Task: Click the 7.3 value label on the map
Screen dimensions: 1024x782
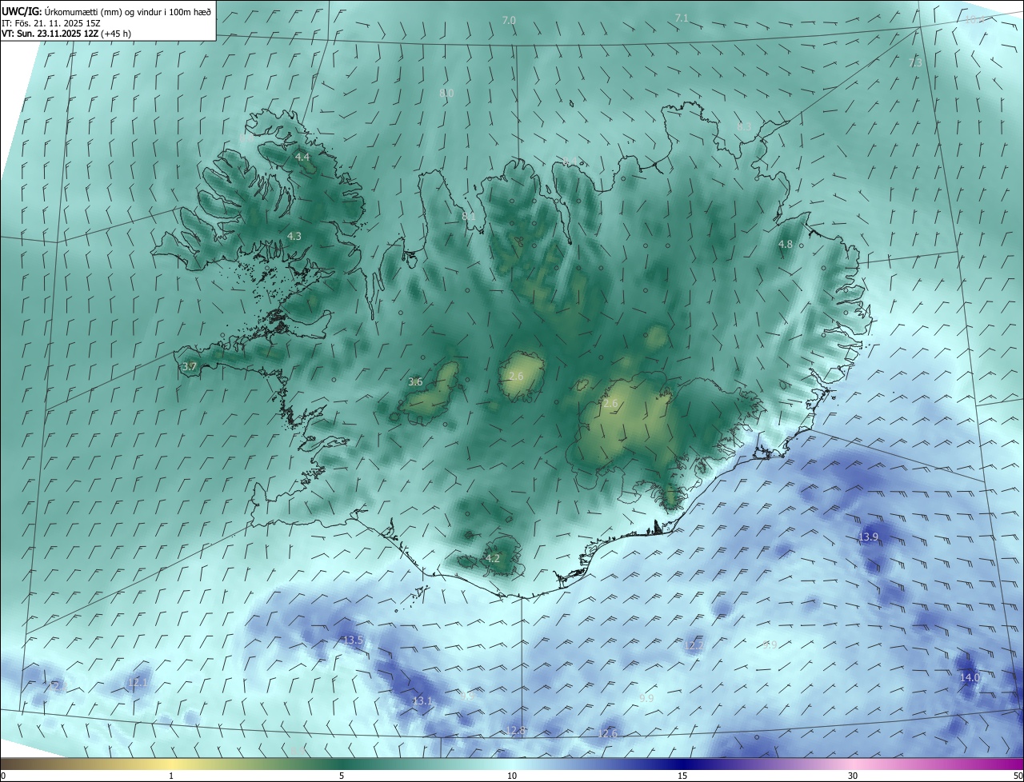Action: [x=916, y=62]
